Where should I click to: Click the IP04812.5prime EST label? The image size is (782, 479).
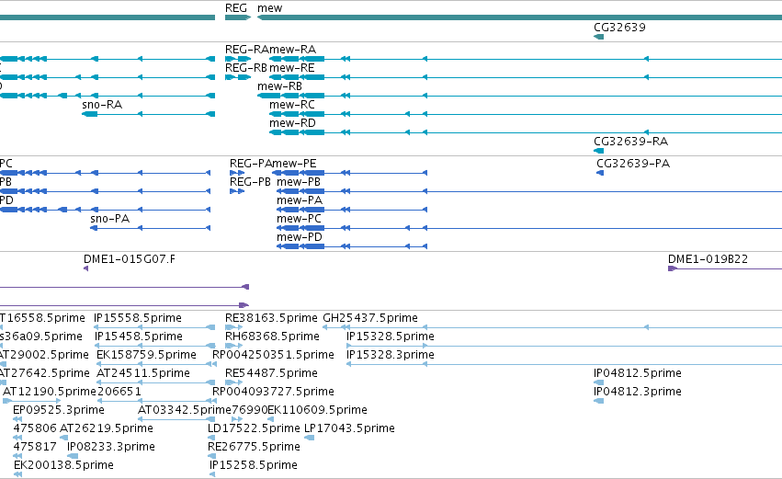pyautogui.click(x=638, y=373)
